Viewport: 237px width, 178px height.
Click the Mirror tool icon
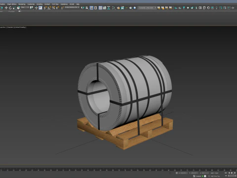[82, 8]
